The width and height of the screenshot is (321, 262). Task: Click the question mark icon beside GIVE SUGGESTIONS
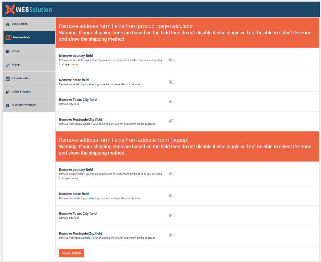[x=8, y=106]
